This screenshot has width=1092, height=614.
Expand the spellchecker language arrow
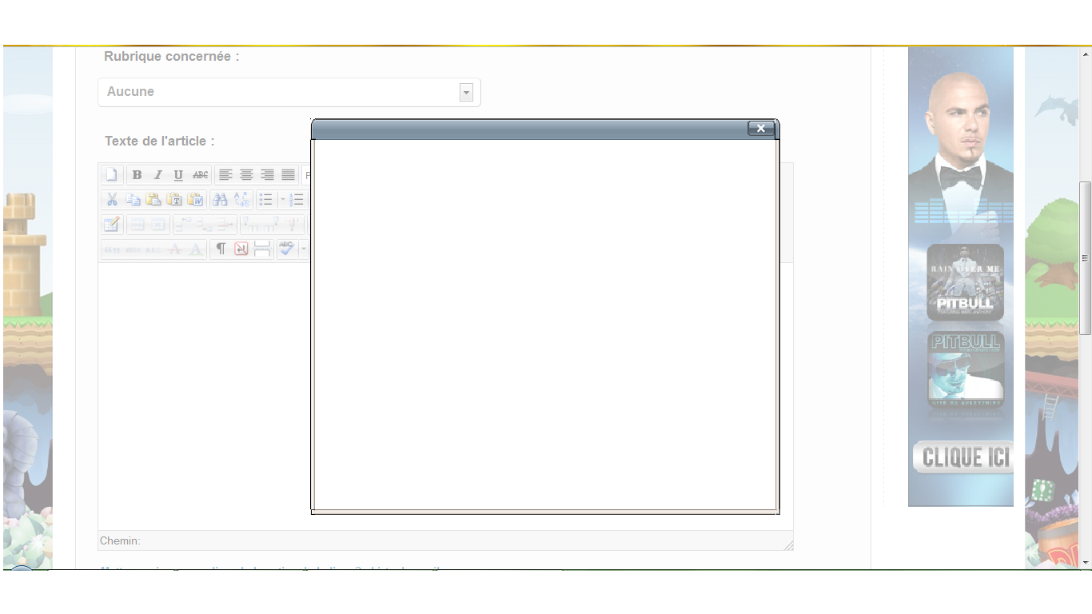coord(304,249)
